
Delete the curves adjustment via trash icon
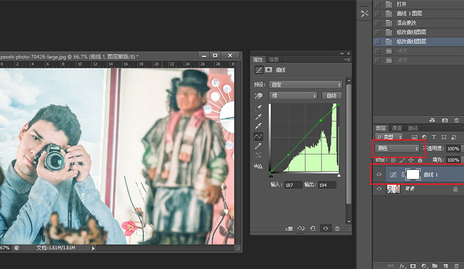(x=337, y=229)
